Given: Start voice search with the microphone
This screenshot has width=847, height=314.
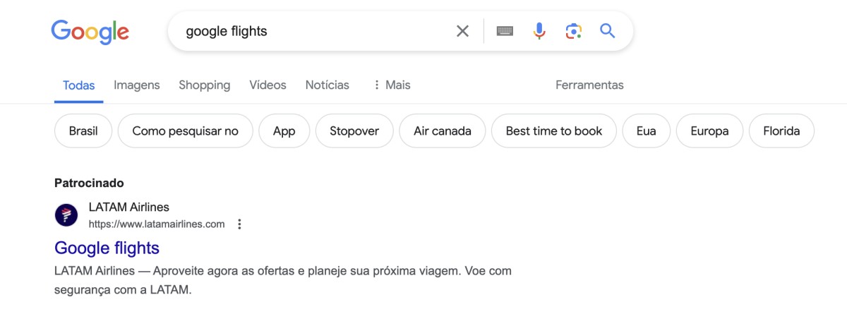Looking at the screenshot, I should 539,31.
